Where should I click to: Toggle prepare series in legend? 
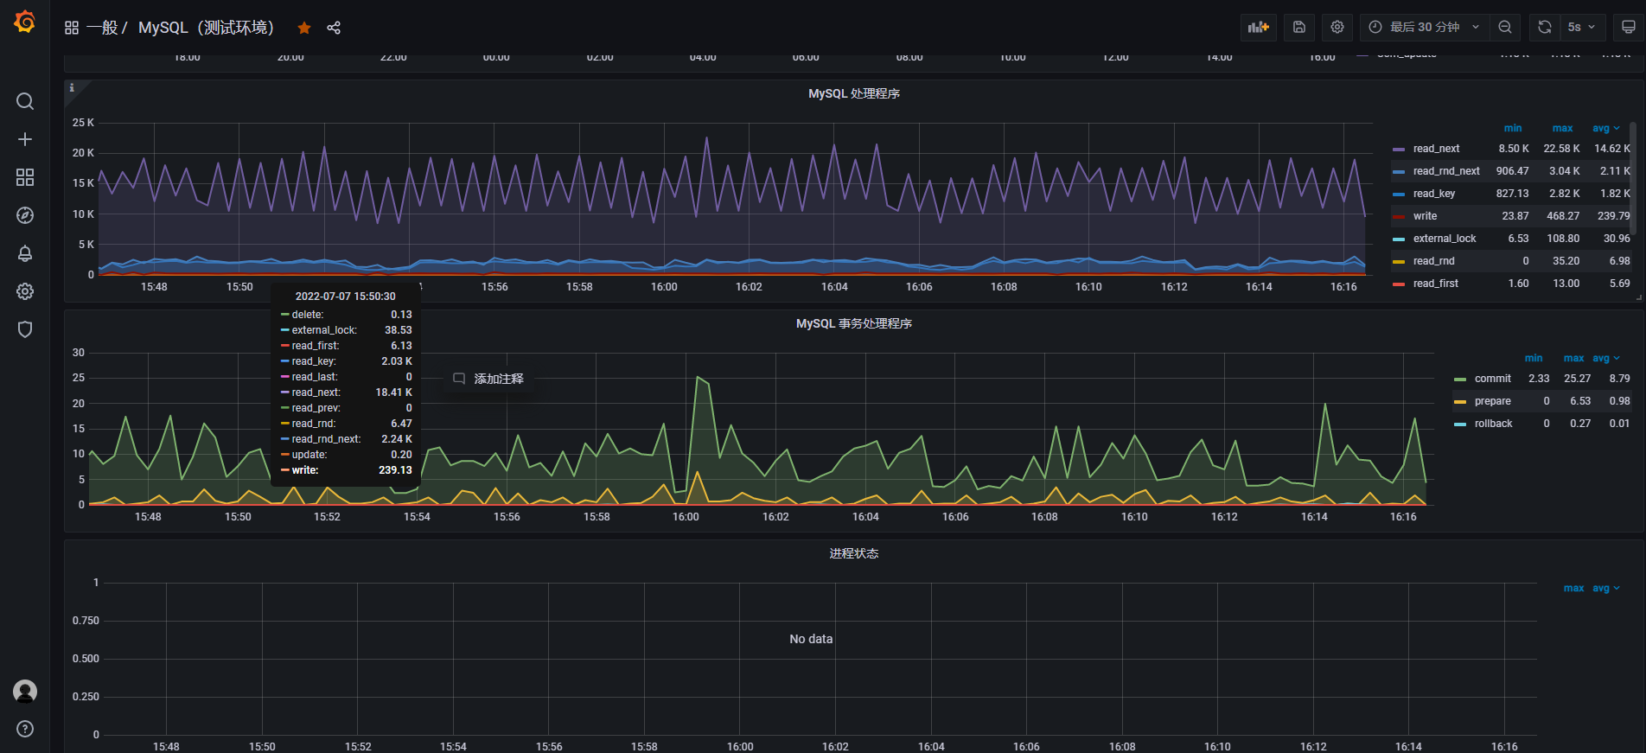tap(1492, 401)
